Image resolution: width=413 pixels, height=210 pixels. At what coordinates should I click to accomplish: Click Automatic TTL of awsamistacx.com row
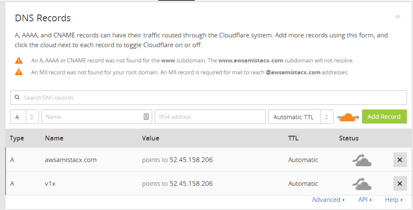[303, 160]
